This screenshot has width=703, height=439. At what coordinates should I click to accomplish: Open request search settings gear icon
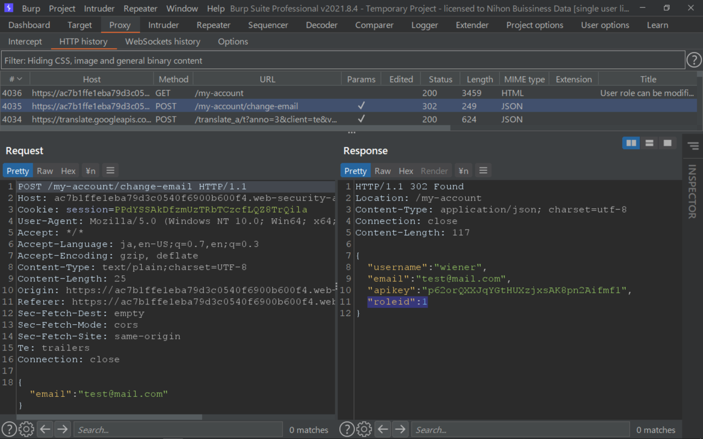point(26,429)
